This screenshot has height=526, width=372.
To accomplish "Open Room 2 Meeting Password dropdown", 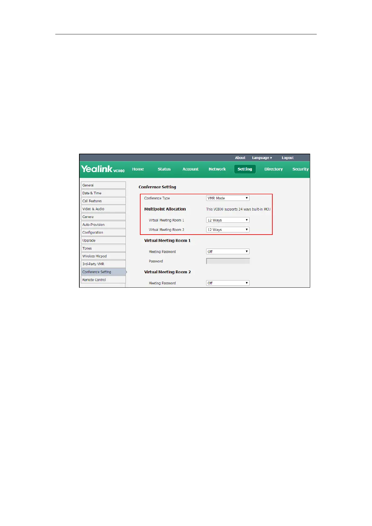I will [x=228, y=283].
